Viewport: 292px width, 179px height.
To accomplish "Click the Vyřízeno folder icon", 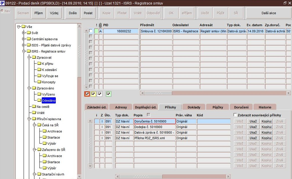I will coord(39,94).
